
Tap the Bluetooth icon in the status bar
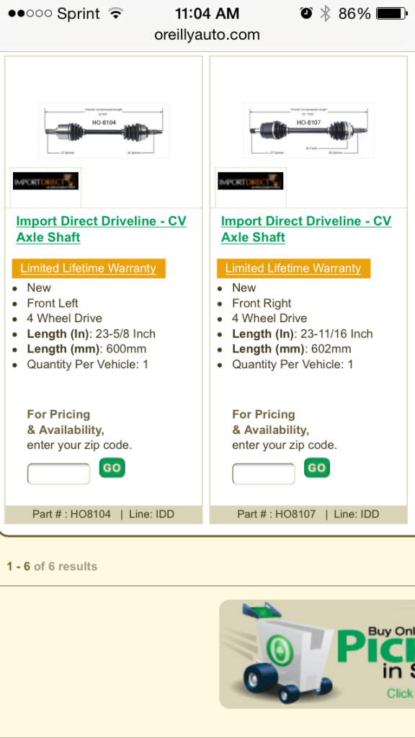click(325, 14)
